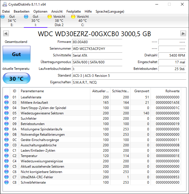Click the Eigenschaften field S.M.A.R.T., NCQ
Image resolution: width=189 pixels, height=194 pixels.
pyautogui.click(x=129, y=82)
